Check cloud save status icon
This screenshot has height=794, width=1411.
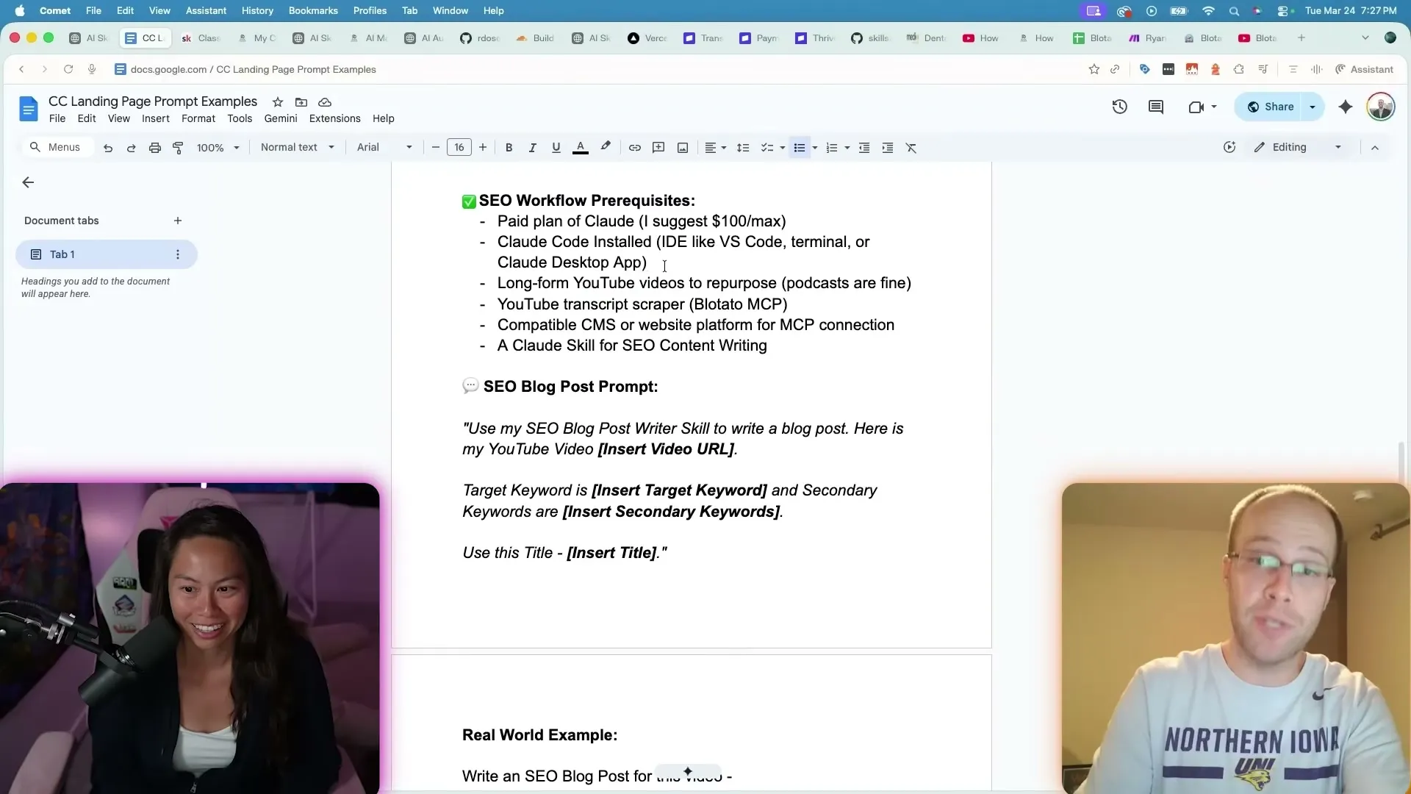tap(325, 102)
